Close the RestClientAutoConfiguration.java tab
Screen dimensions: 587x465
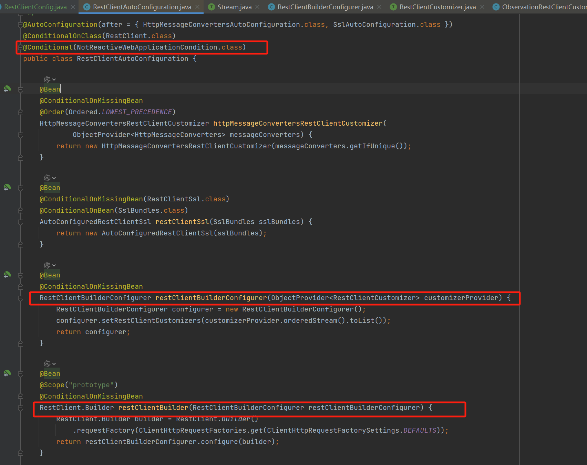[197, 7]
